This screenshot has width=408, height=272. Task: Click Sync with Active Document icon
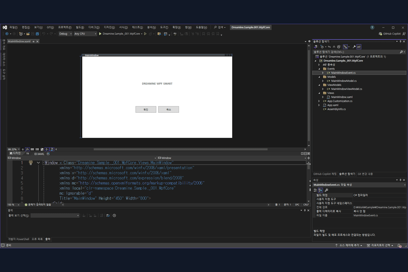tap(329, 47)
